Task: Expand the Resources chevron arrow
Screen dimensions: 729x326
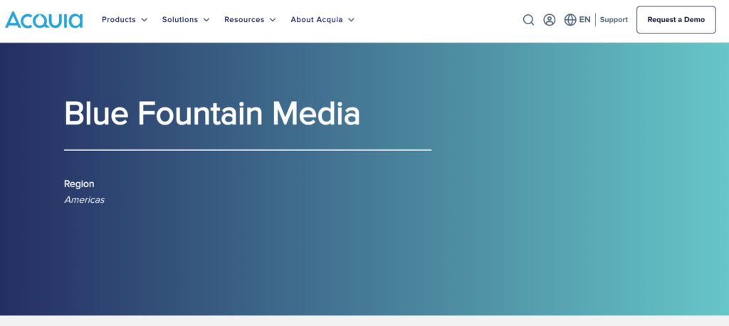Action: tap(273, 20)
